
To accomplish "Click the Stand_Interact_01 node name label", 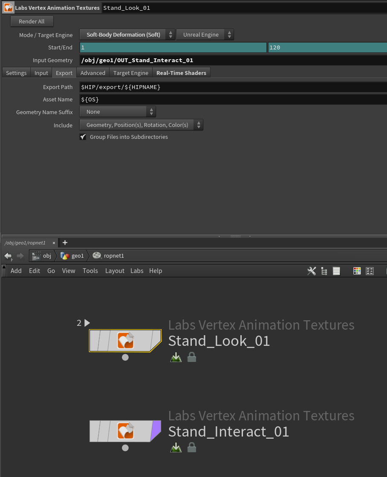I will coord(228,431).
